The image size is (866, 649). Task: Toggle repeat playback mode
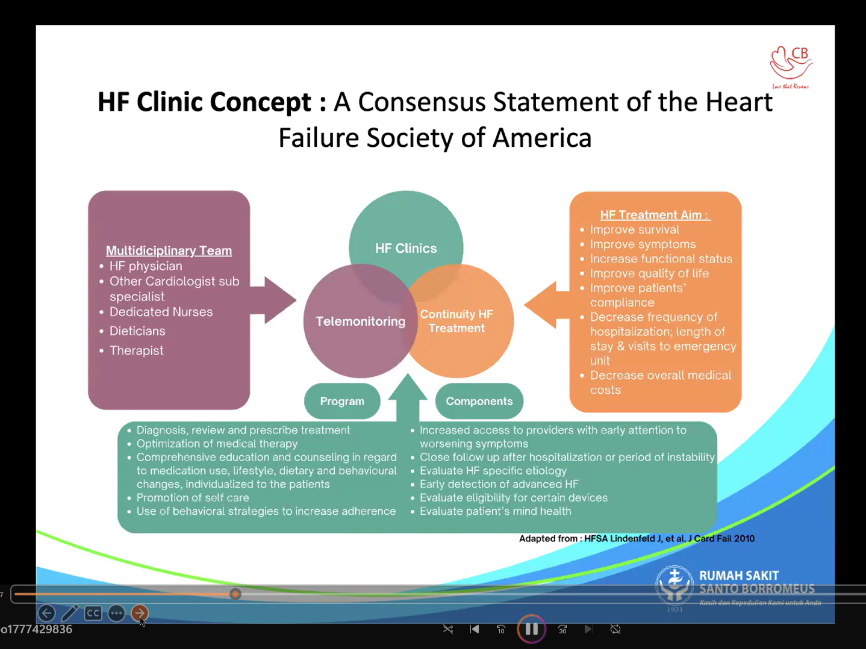pos(615,629)
